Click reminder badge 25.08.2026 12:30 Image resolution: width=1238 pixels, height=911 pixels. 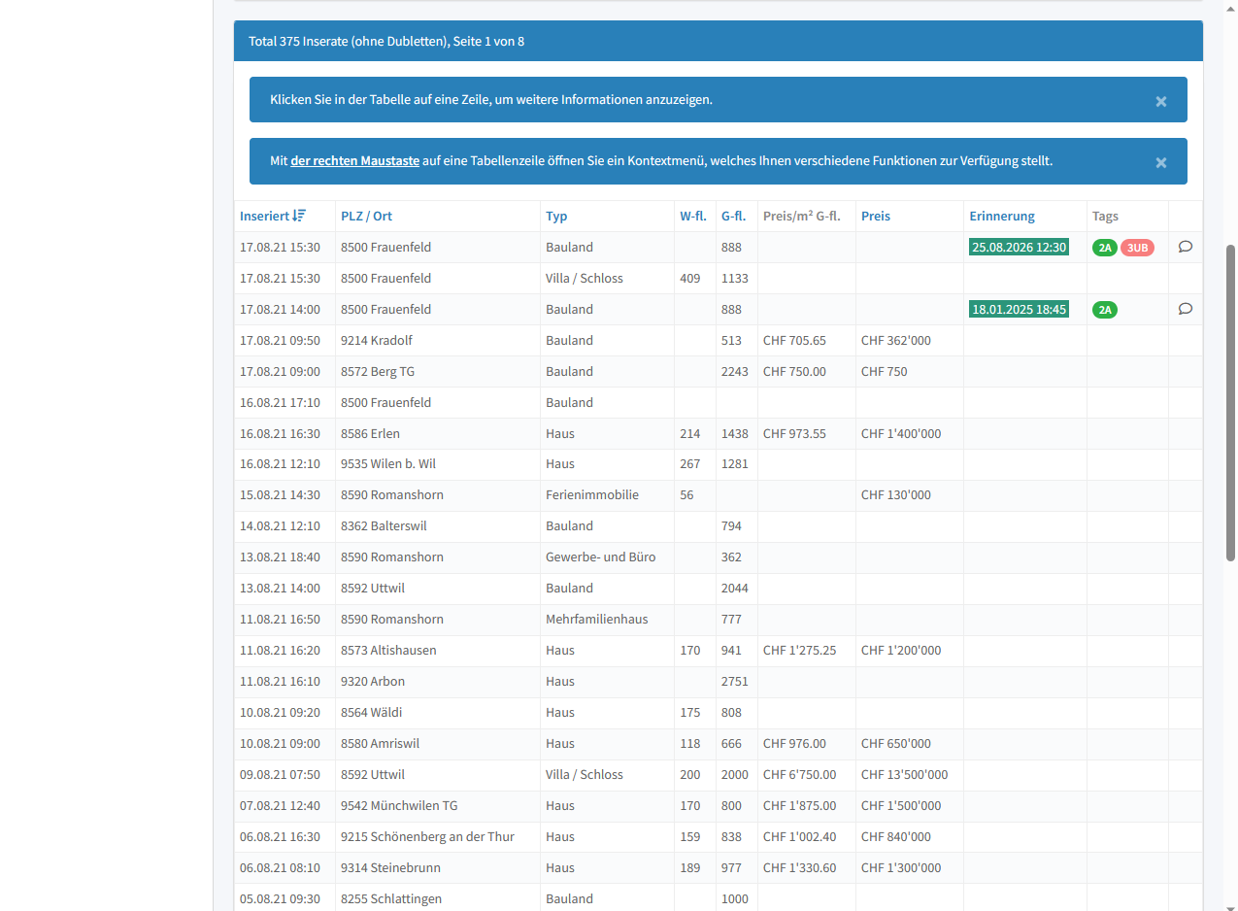coord(1019,247)
